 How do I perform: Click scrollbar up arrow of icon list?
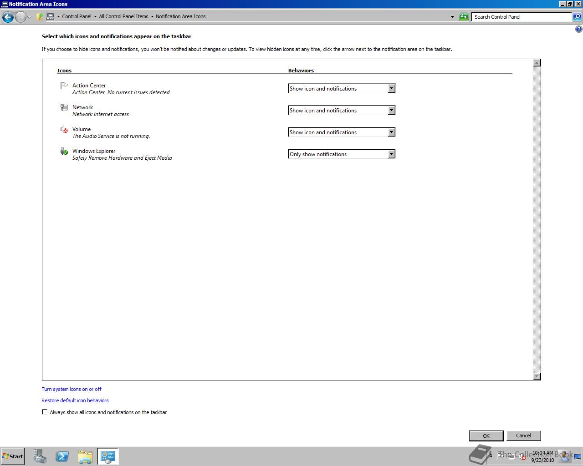tap(537, 63)
